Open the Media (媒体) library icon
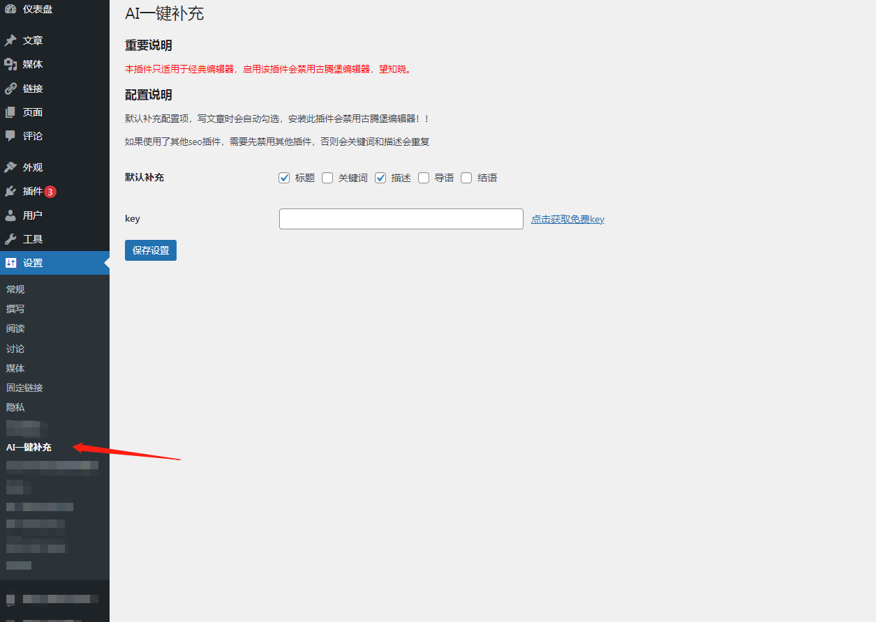The image size is (876, 622). (10, 64)
